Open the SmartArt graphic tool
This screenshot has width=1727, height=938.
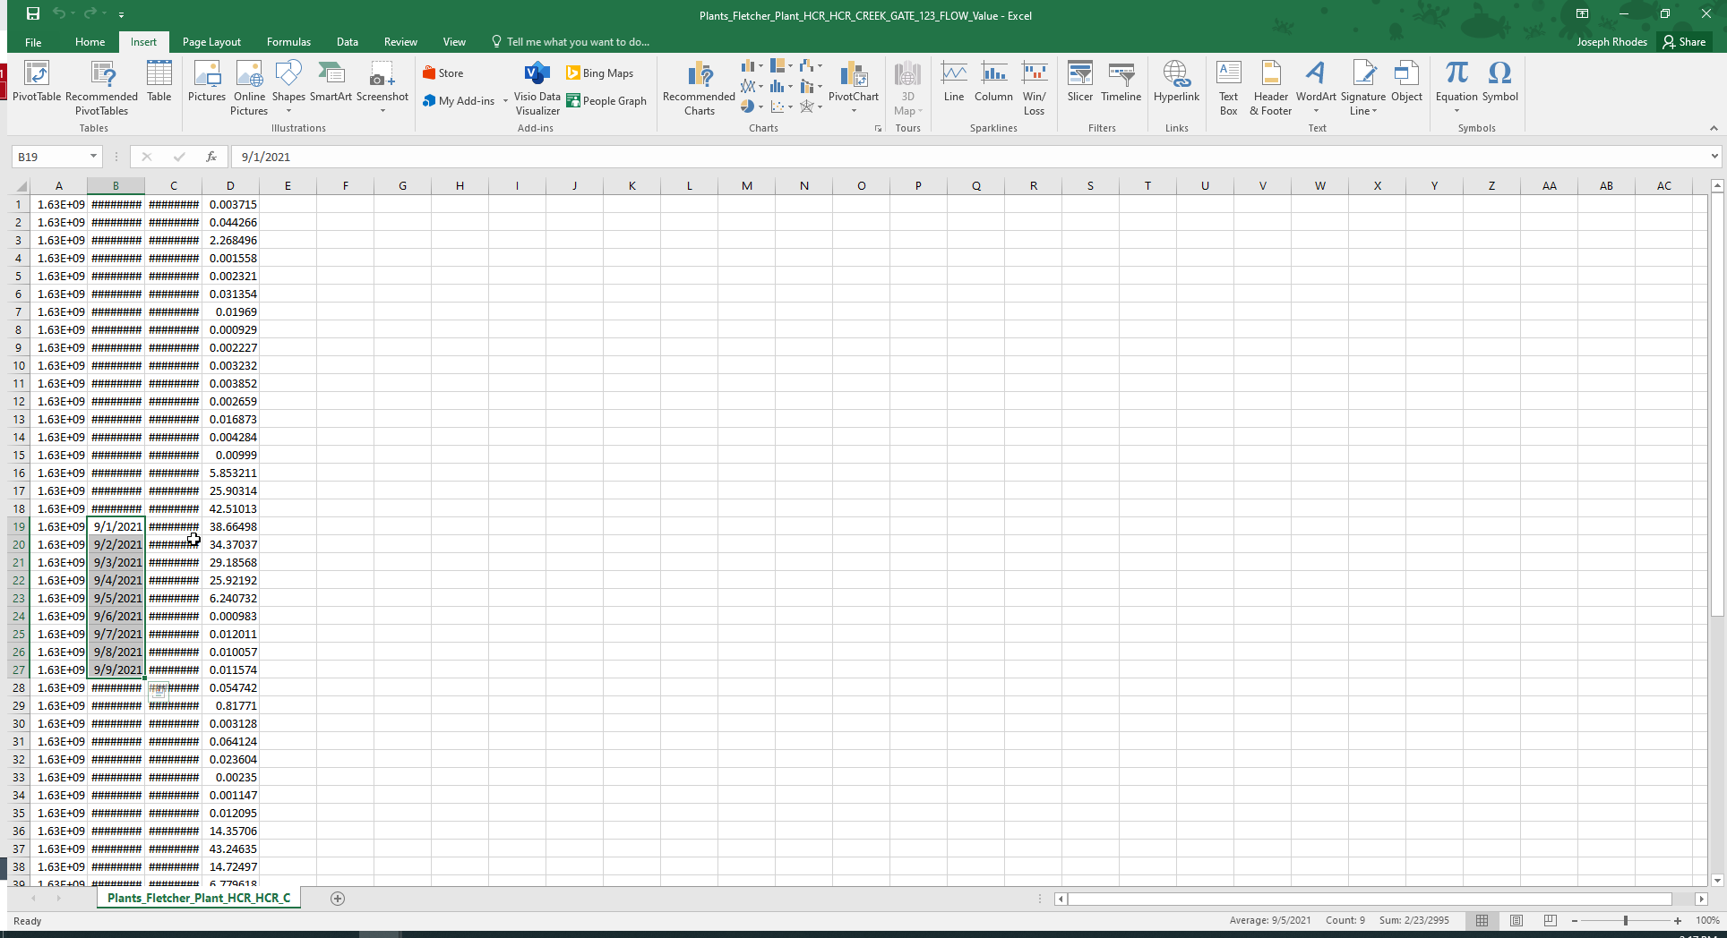(x=331, y=82)
